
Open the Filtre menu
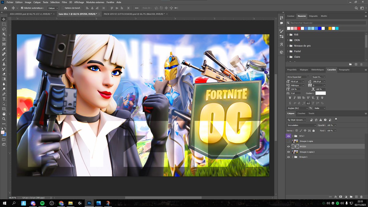point(64,2)
